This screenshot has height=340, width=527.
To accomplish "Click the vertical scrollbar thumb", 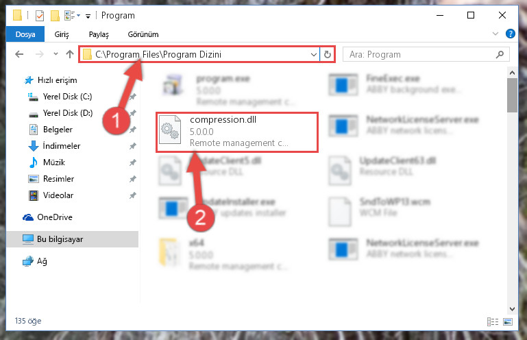I will point(512,95).
